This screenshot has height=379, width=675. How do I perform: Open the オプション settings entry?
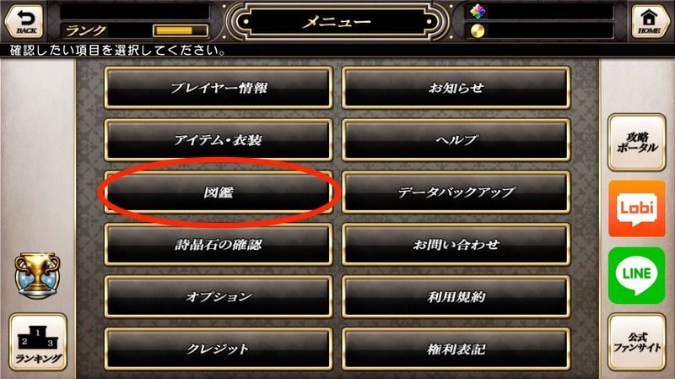point(219,297)
